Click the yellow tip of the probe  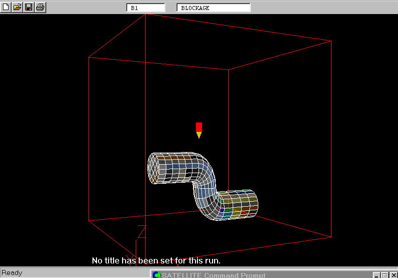click(x=199, y=135)
